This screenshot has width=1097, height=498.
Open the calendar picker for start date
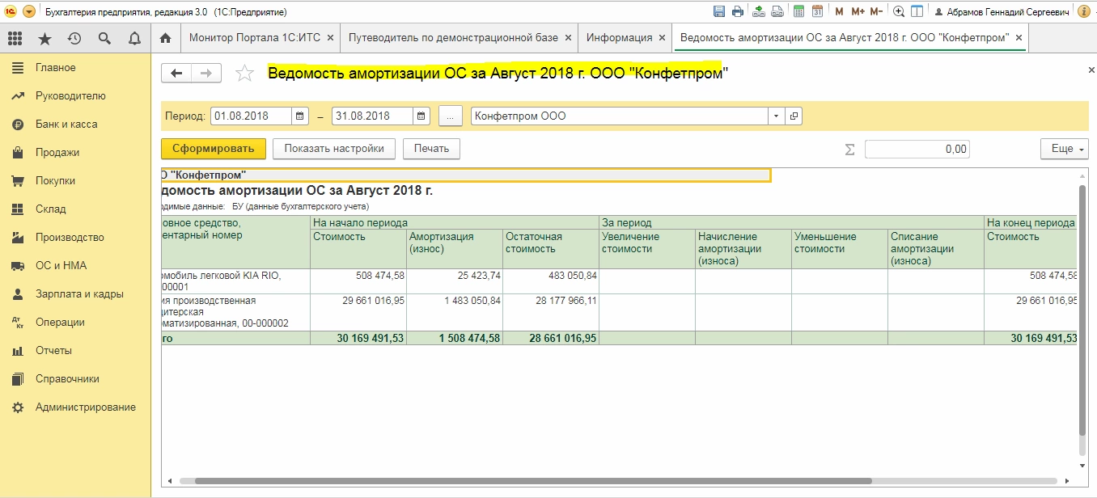[300, 116]
